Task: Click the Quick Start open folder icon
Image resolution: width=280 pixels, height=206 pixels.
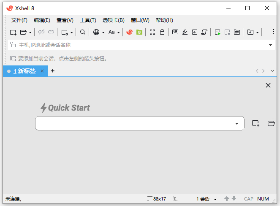Action: [x=271, y=123]
